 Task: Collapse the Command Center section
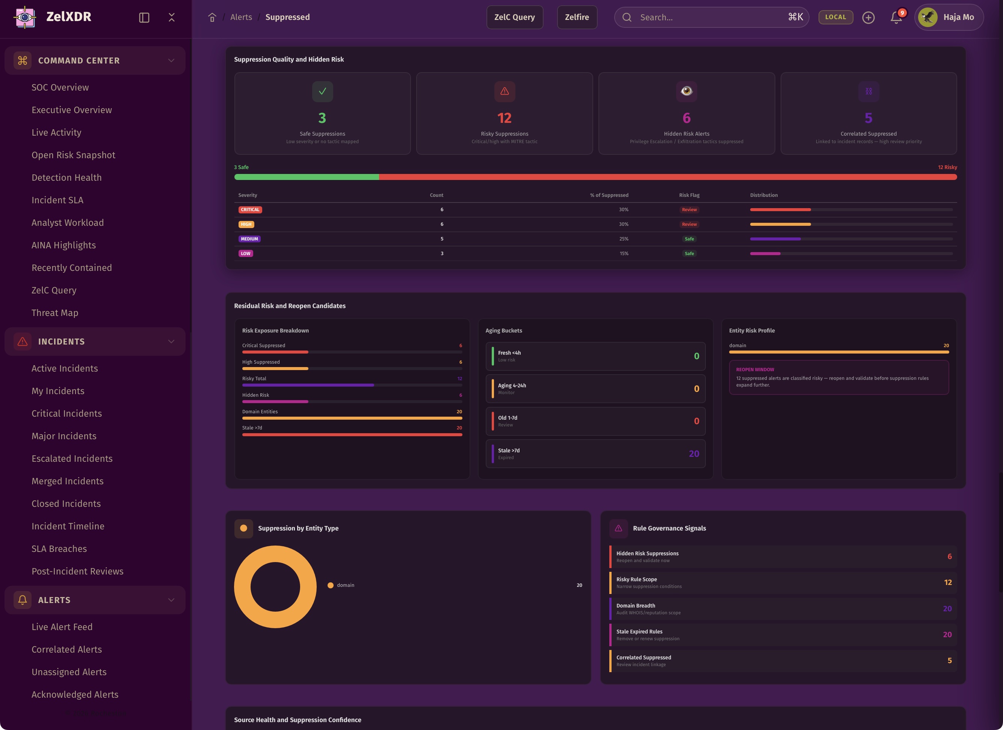pos(171,60)
